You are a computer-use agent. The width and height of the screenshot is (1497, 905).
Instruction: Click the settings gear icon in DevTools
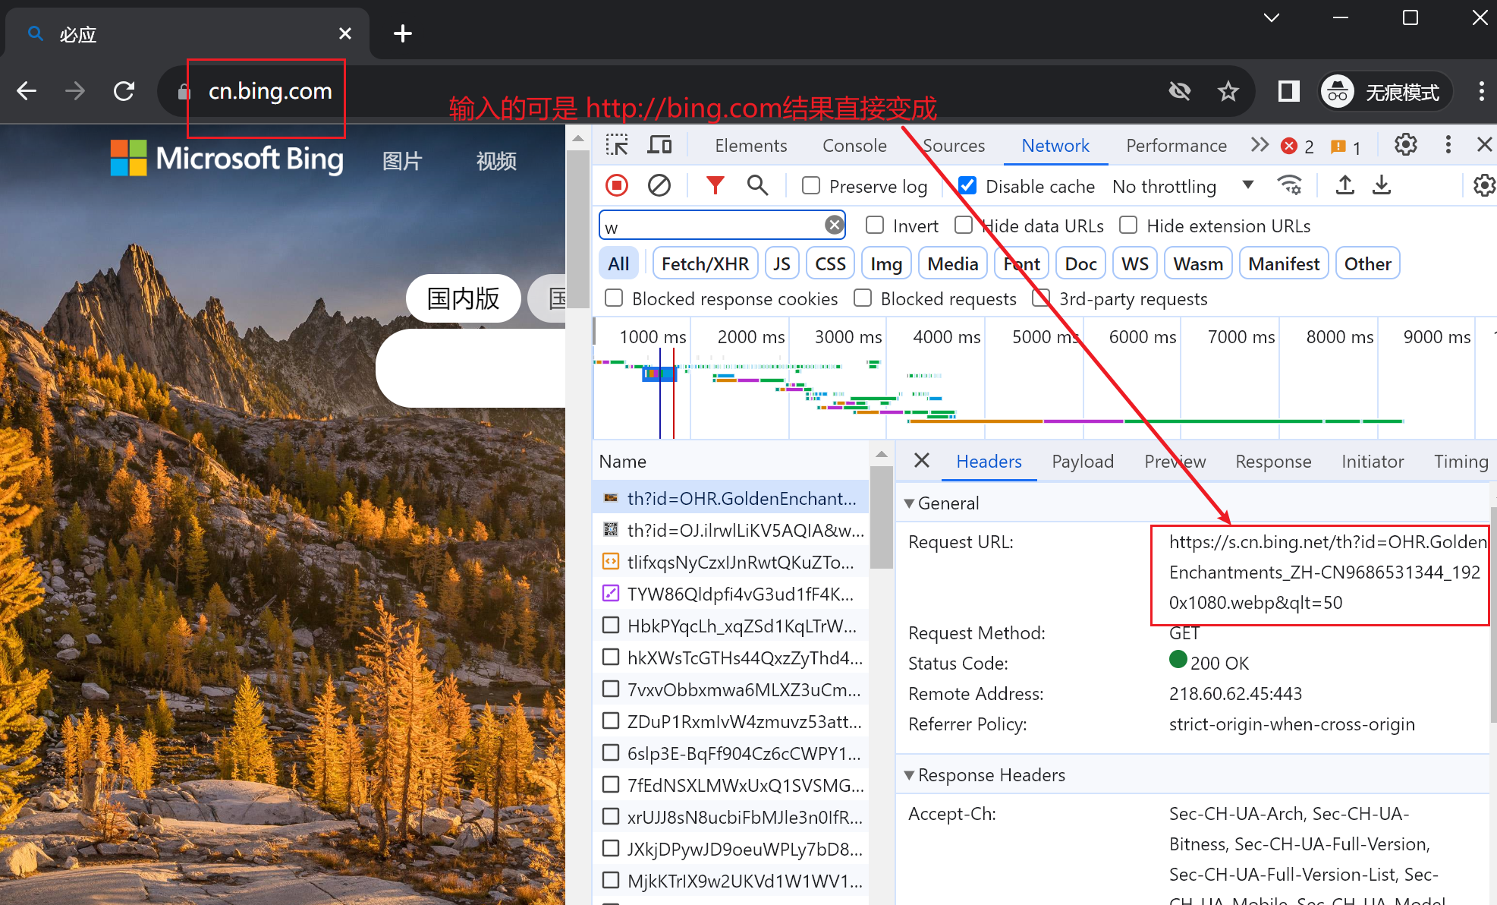click(x=1403, y=147)
